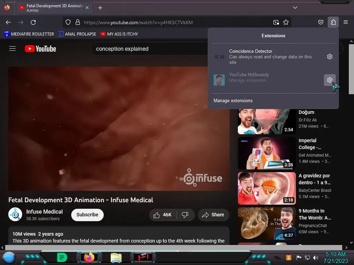Open settings gear for Coincidence Detector

[329, 57]
